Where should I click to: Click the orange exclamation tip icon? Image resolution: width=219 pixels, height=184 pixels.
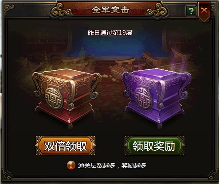coord(71,165)
